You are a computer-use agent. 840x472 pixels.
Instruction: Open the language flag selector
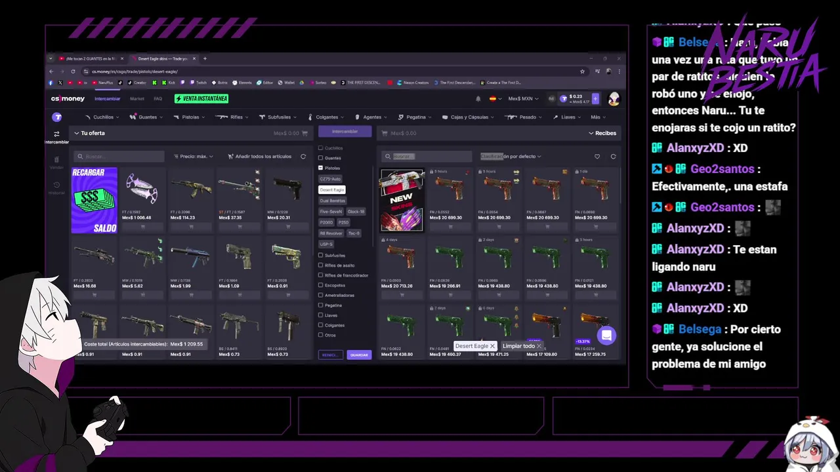(495, 99)
